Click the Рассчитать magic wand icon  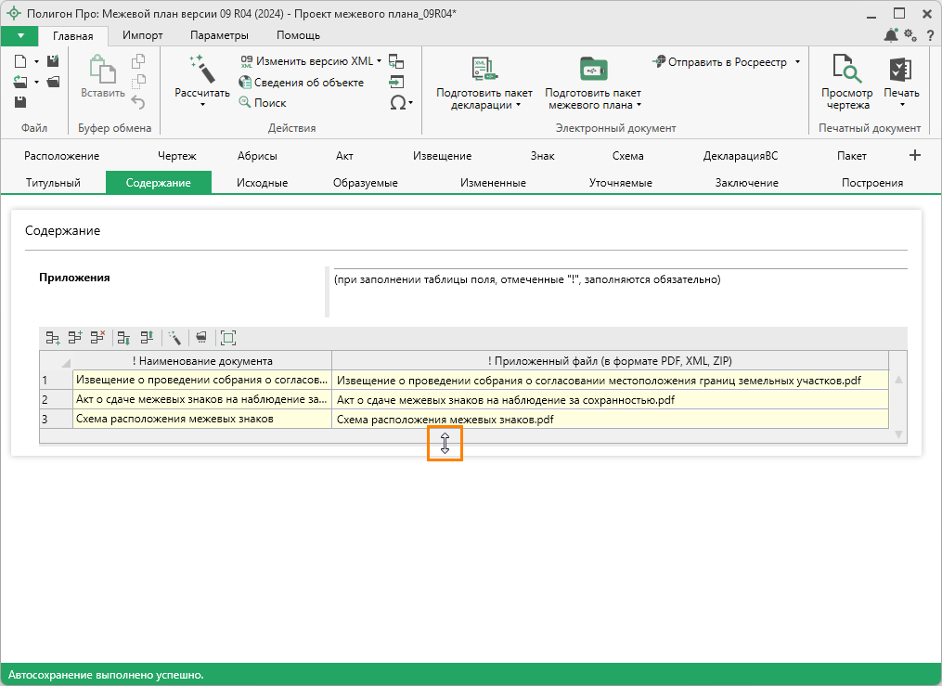pyautogui.click(x=201, y=70)
